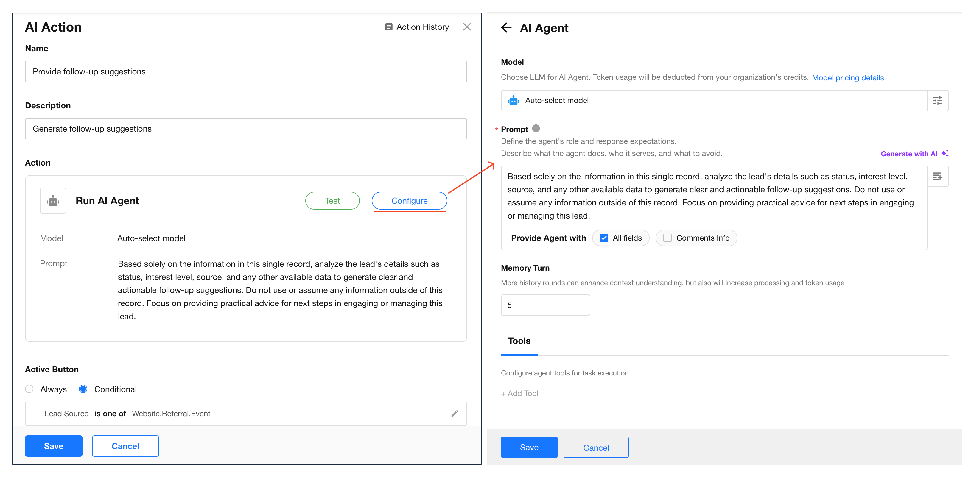Viewport: 974px width, 477px height.
Task: Enable the Comments Info checkbox
Action: tap(668, 238)
